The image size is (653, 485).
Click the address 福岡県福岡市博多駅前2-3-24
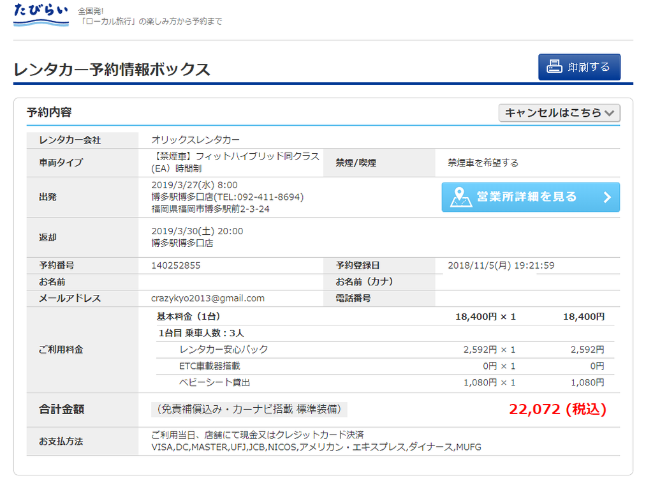[x=210, y=209]
